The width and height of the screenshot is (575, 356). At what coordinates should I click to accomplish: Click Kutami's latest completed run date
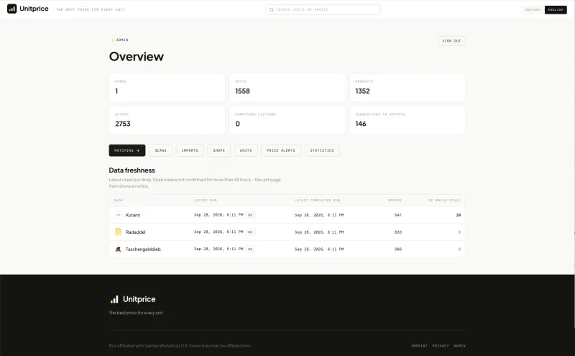click(x=319, y=215)
